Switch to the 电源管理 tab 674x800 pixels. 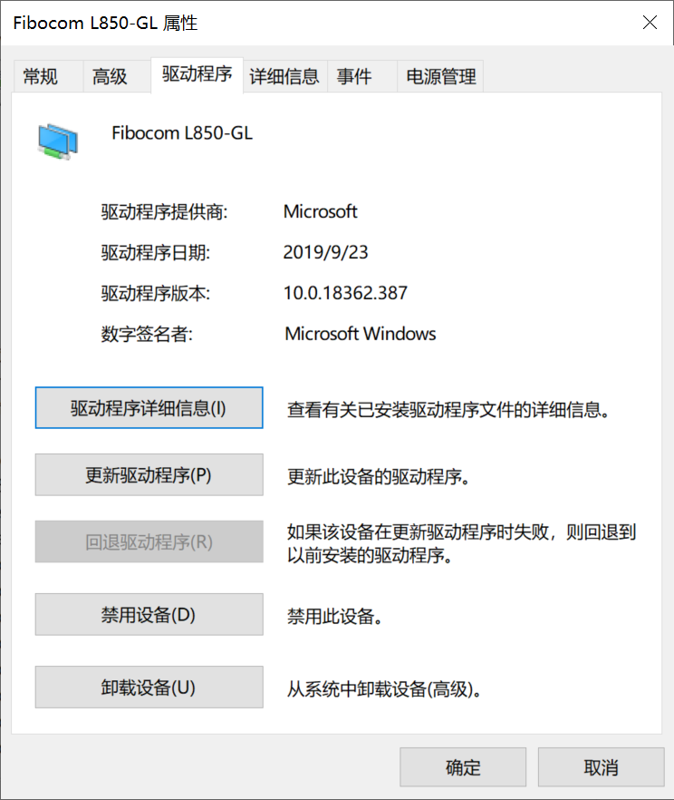(x=441, y=76)
